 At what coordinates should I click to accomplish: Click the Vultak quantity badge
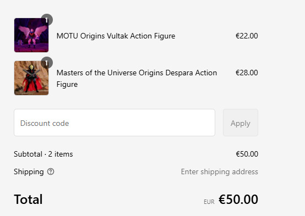pos(47,20)
